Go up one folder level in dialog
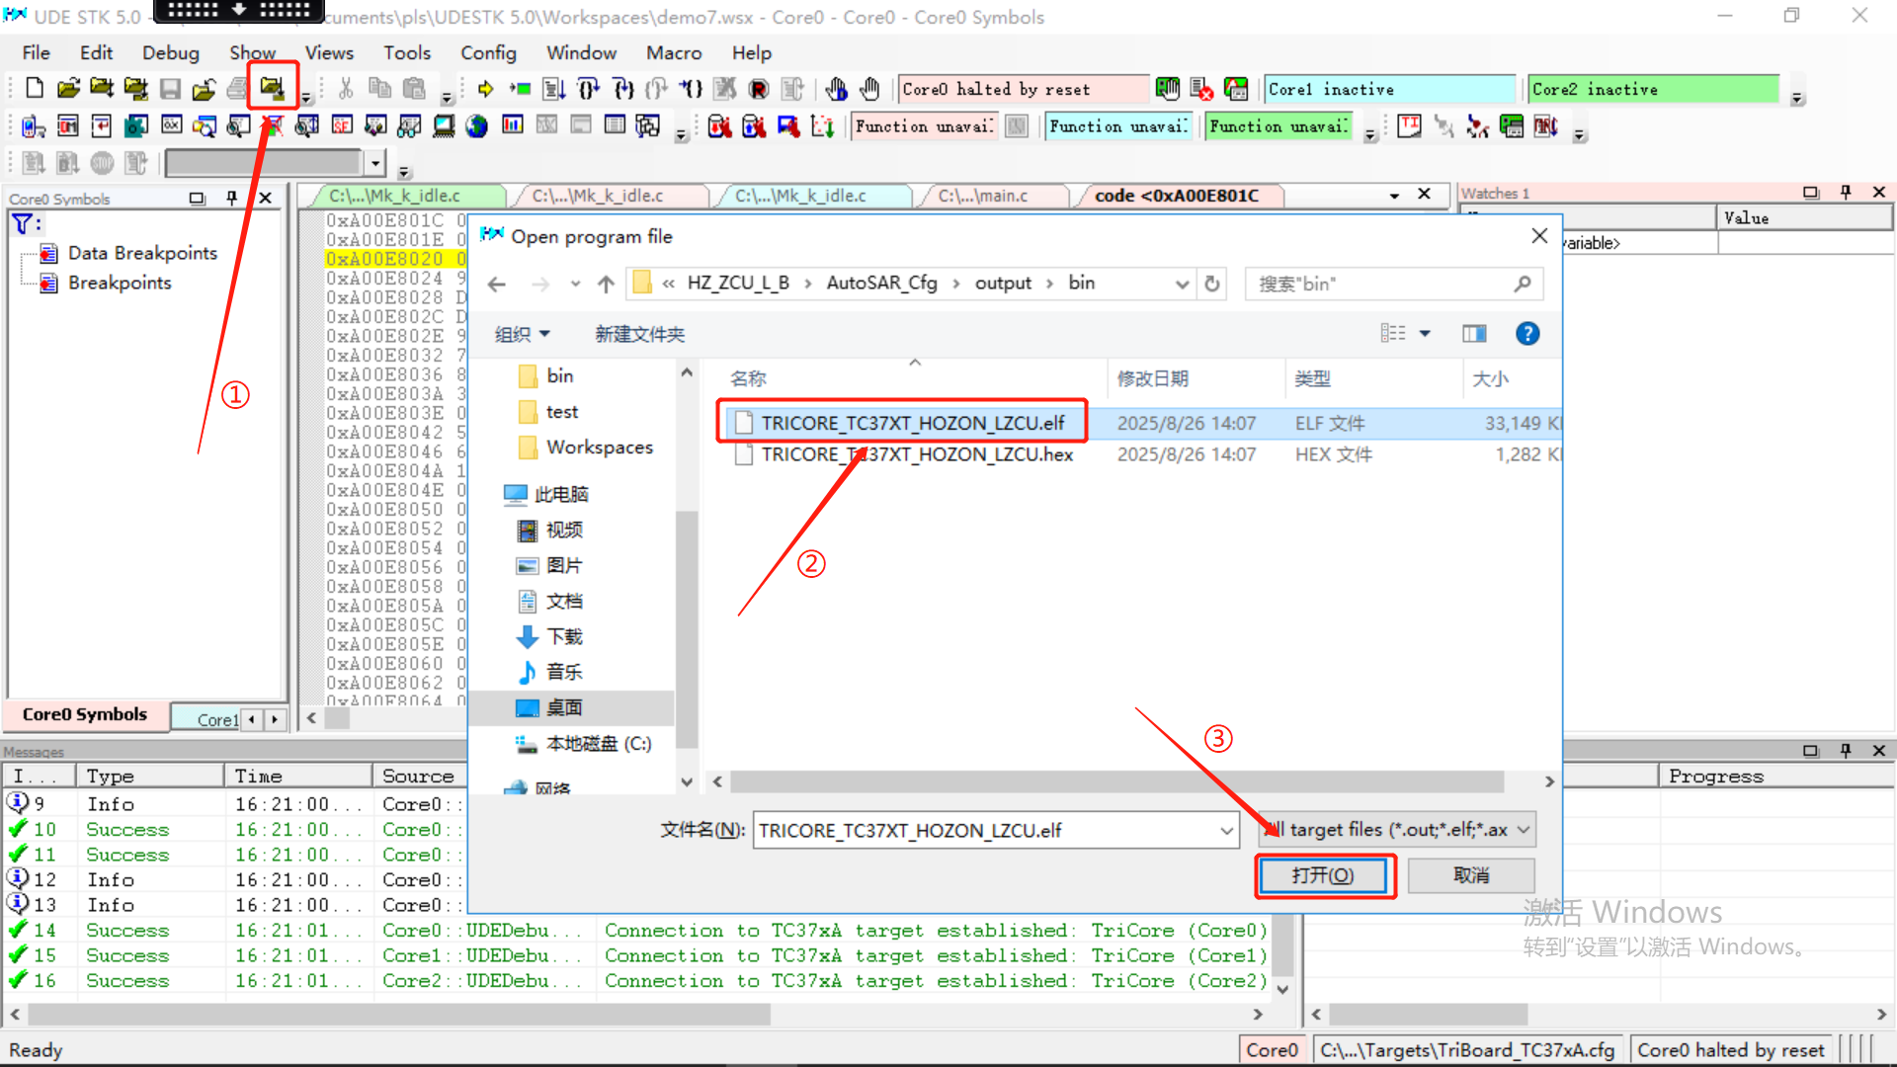Viewport: 1897px width, 1067px height. [606, 284]
